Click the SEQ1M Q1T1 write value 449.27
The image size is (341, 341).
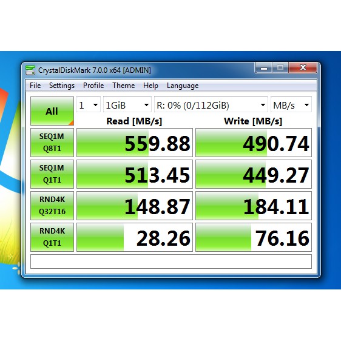[254, 174]
